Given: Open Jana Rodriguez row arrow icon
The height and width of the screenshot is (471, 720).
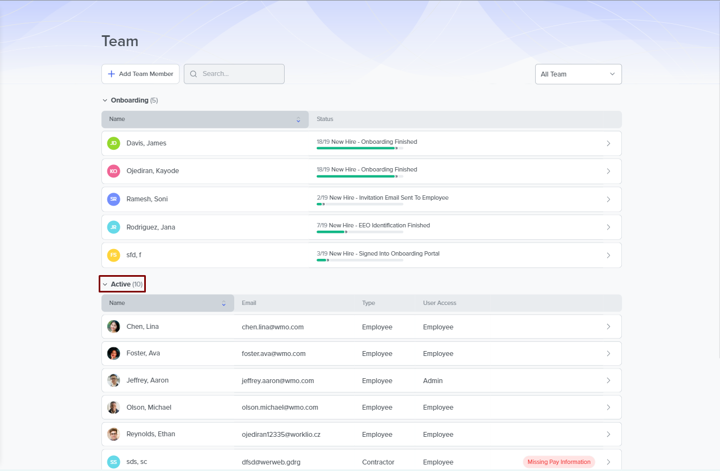Looking at the screenshot, I should [608, 227].
